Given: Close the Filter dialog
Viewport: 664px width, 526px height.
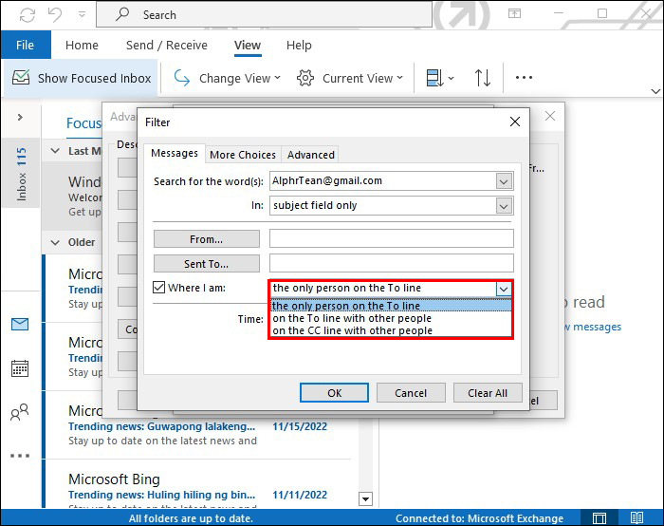Looking at the screenshot, I should point(515,122).
